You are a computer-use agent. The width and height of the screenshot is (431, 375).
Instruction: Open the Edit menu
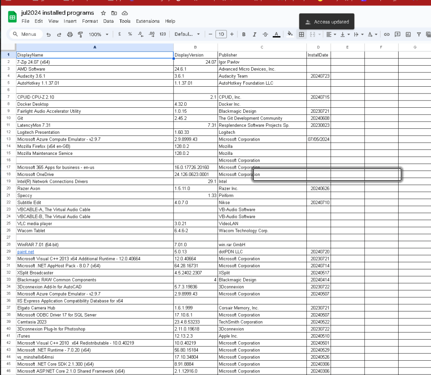point(38,21)
